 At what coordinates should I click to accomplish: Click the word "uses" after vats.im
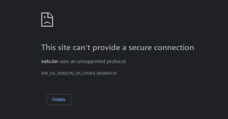click(64, 62)
